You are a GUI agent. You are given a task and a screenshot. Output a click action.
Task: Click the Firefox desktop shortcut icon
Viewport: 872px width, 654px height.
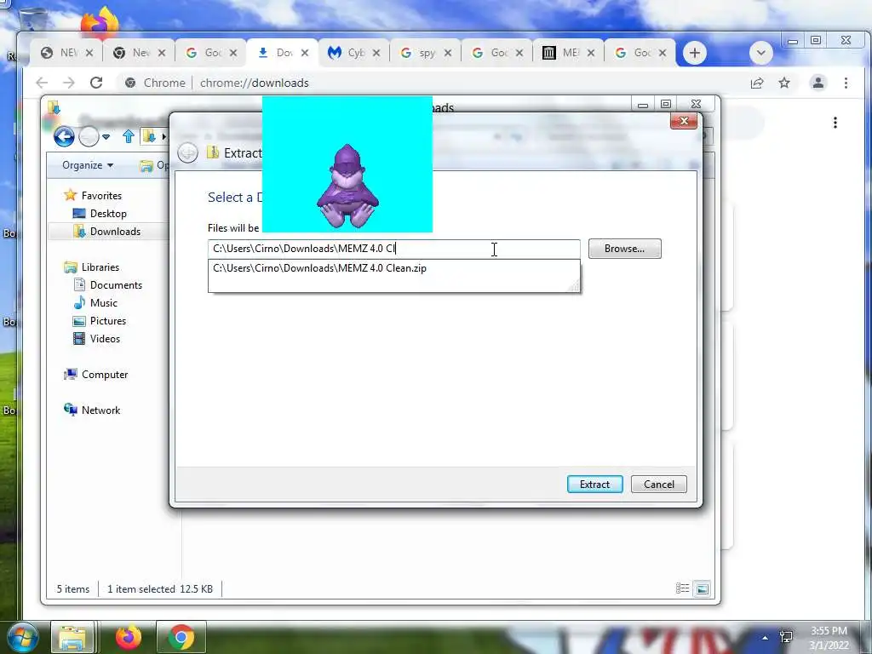point(100,22)
